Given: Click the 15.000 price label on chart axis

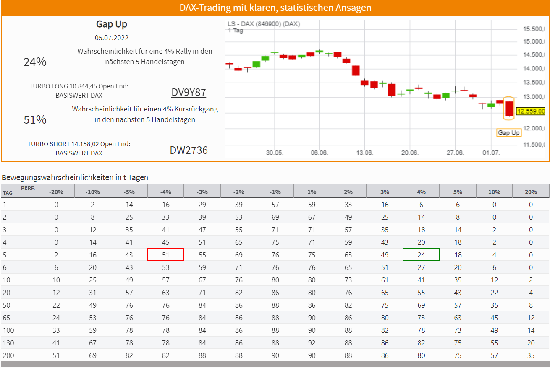Looking at the screenshot, I should coord(534,41).
